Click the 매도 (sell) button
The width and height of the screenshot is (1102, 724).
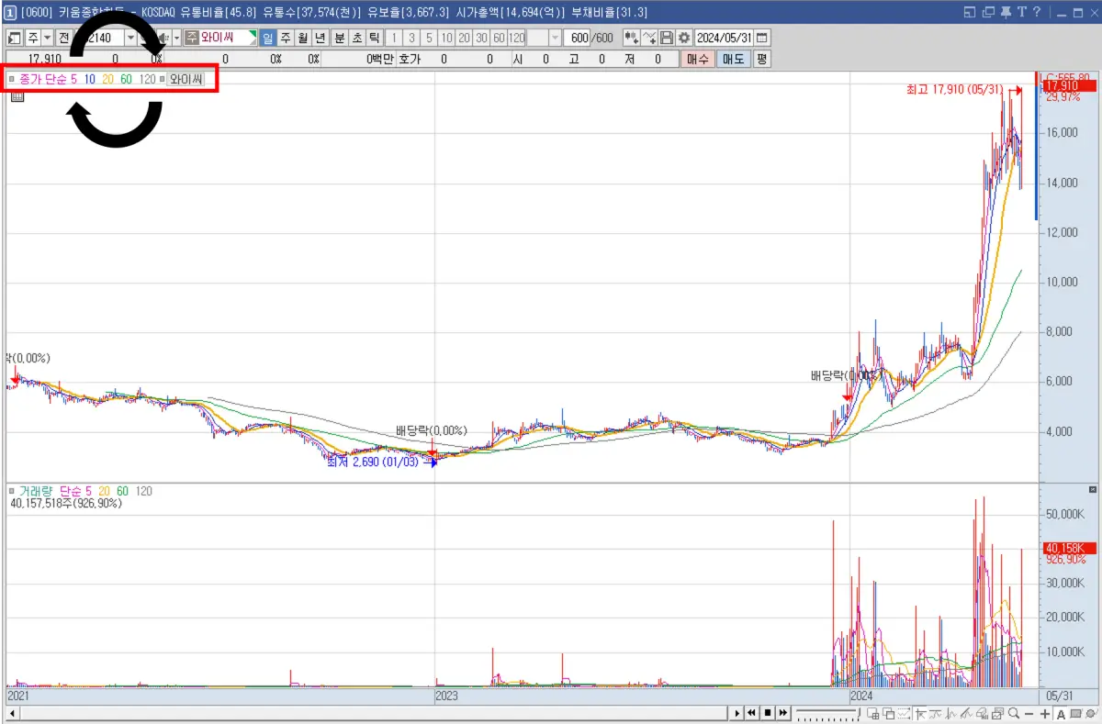[x=733, y=59]
